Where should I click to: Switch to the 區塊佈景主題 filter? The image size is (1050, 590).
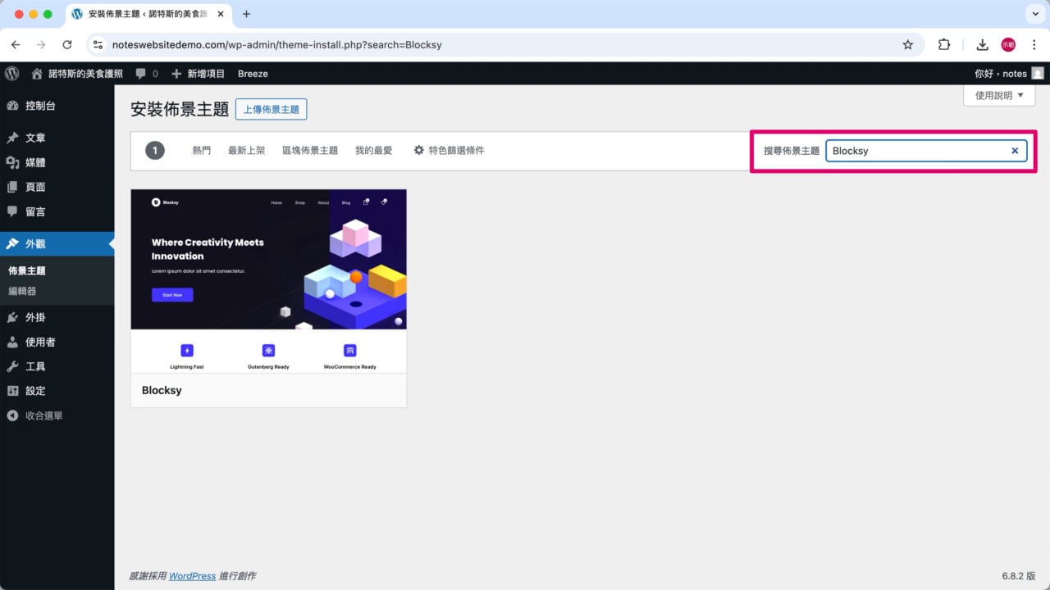309,150
